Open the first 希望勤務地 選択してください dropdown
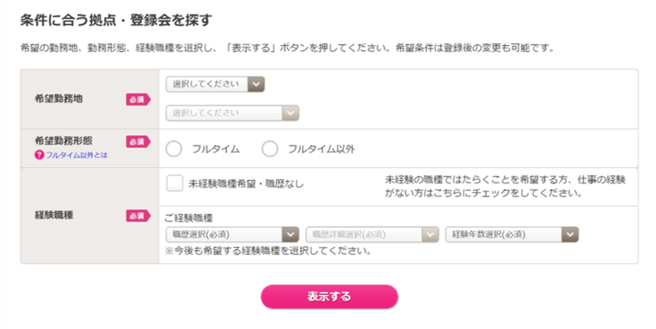The height and width of the screenshot is (329, 656). [215, 84]
